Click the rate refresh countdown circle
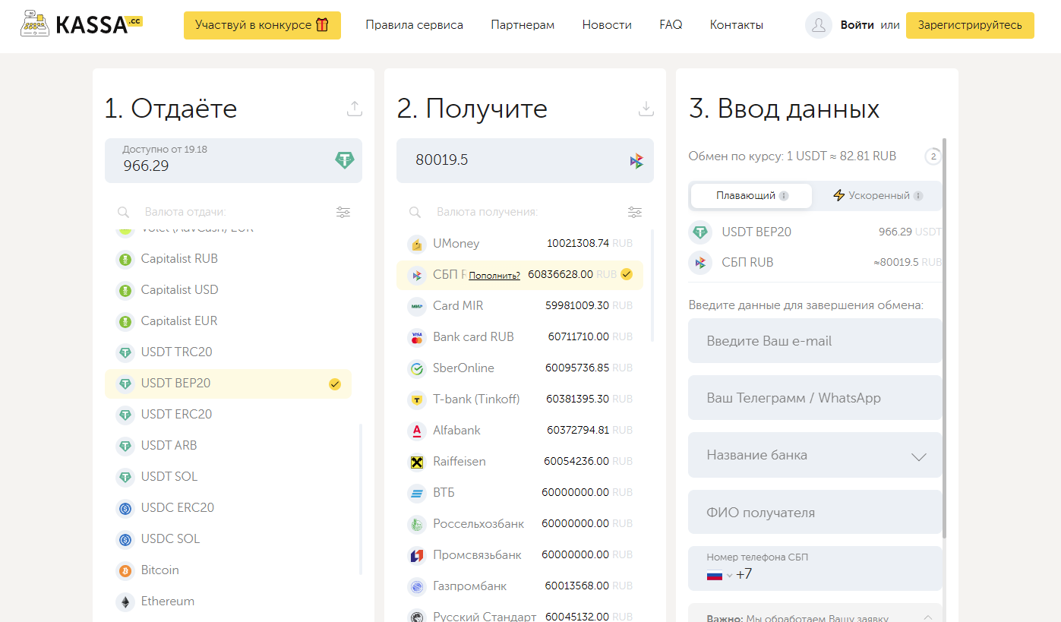Viewport: 1061px width, 622px height. pos(933,157)
